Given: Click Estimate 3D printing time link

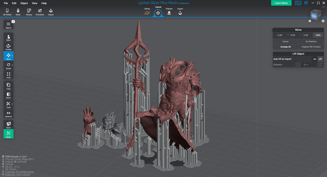Looking at the screenshot, I should point(19,172).
